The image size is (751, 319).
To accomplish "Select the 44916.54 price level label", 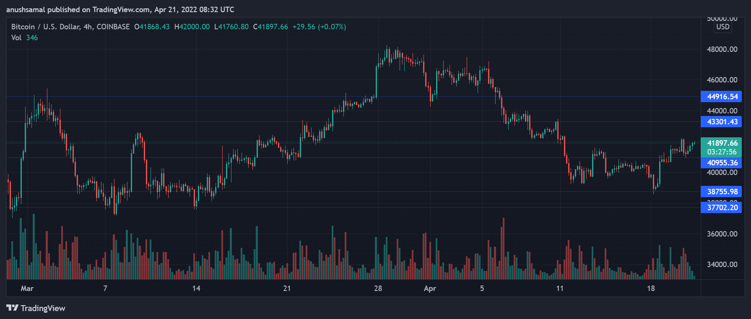I will click(x=721, y=97).
